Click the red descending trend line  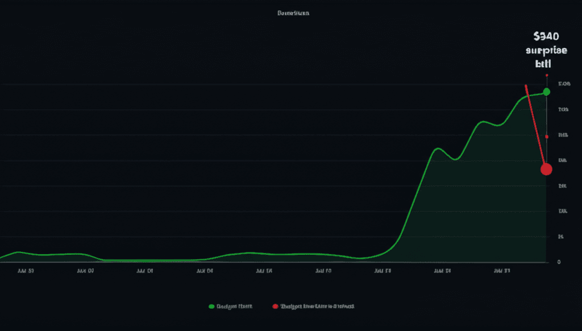click(x=537, y=125)
